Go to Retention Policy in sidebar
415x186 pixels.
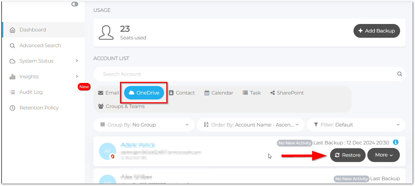click(x=39, y=108)
